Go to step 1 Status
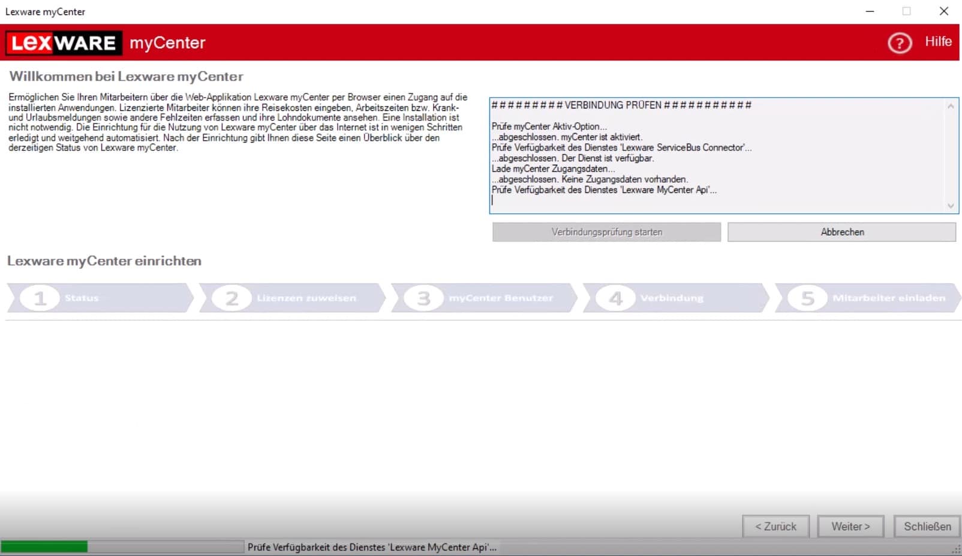This screenshot has height=556, width=962. pos(101,298)
